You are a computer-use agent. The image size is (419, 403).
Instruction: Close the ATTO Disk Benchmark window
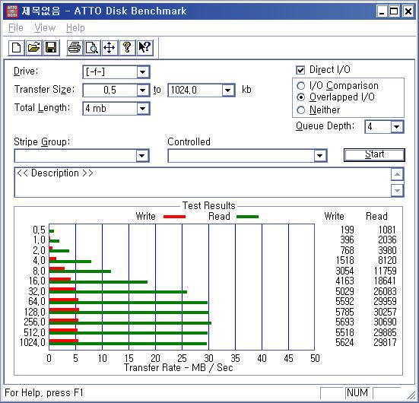click(408, 11)
